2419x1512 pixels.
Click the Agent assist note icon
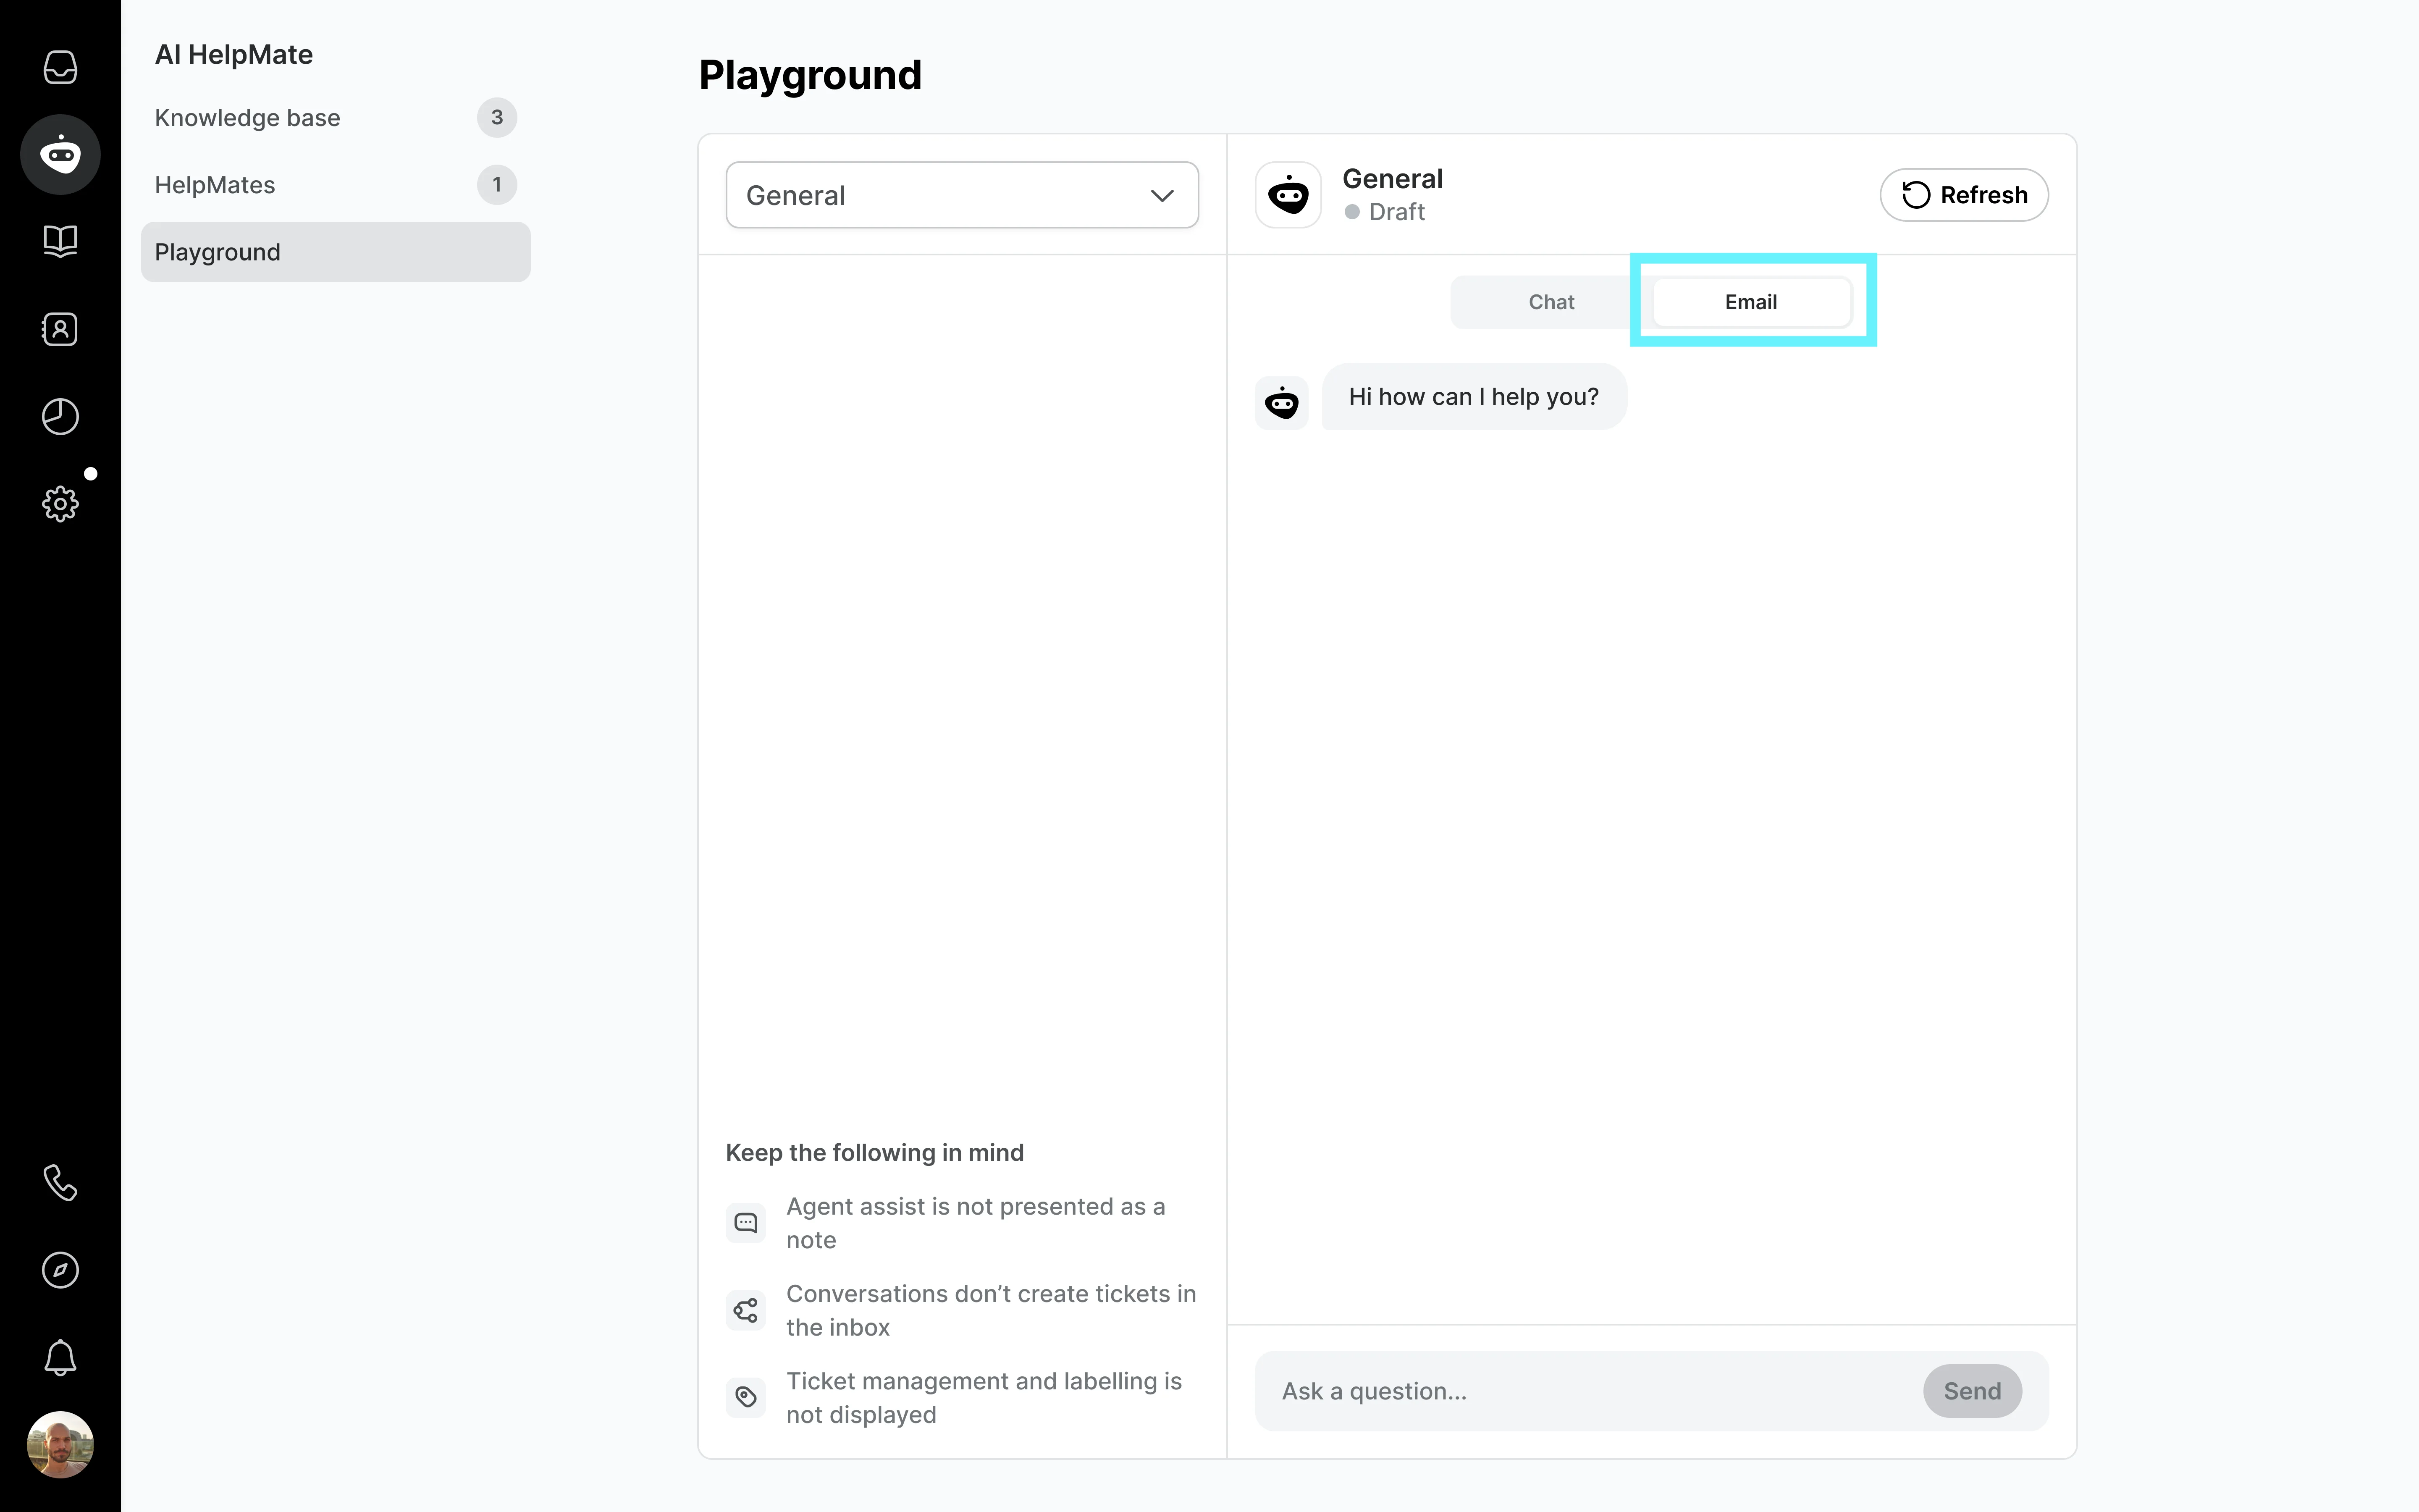tap(746, 1222)
